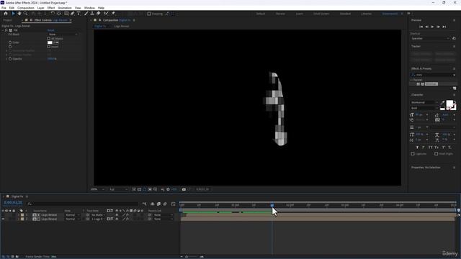Click the Fill color white swatch
Screen dimensions: 461x259
50,42
